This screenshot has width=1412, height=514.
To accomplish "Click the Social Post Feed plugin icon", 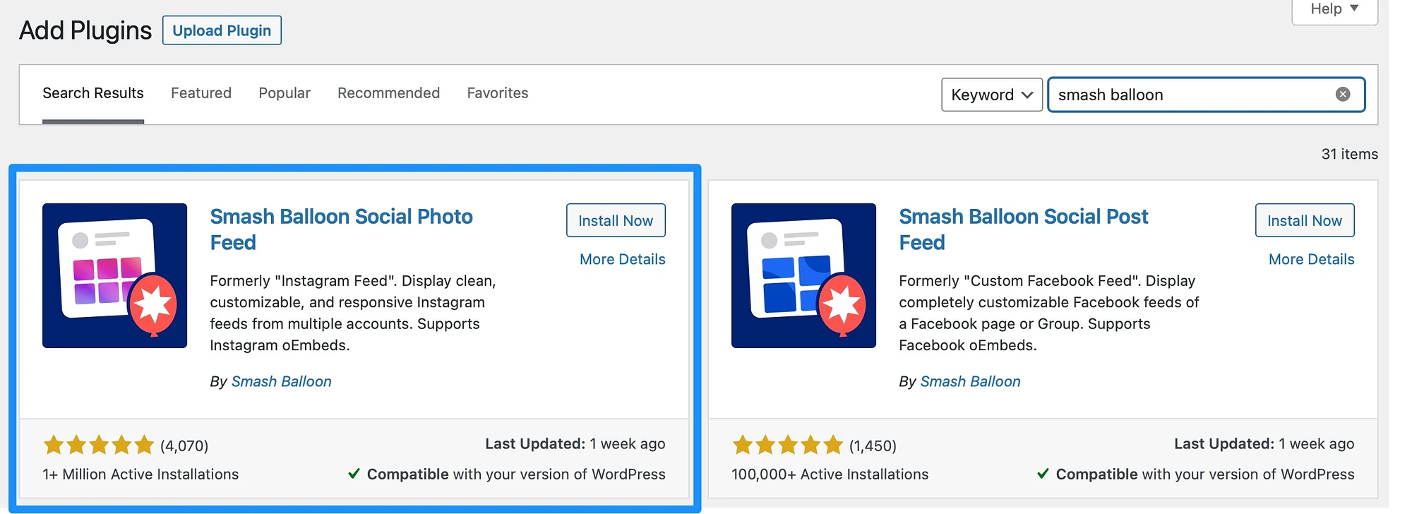I will (x=803, y=275).
